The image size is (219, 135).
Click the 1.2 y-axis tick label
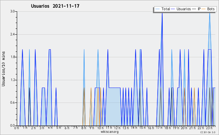point(12,80)
